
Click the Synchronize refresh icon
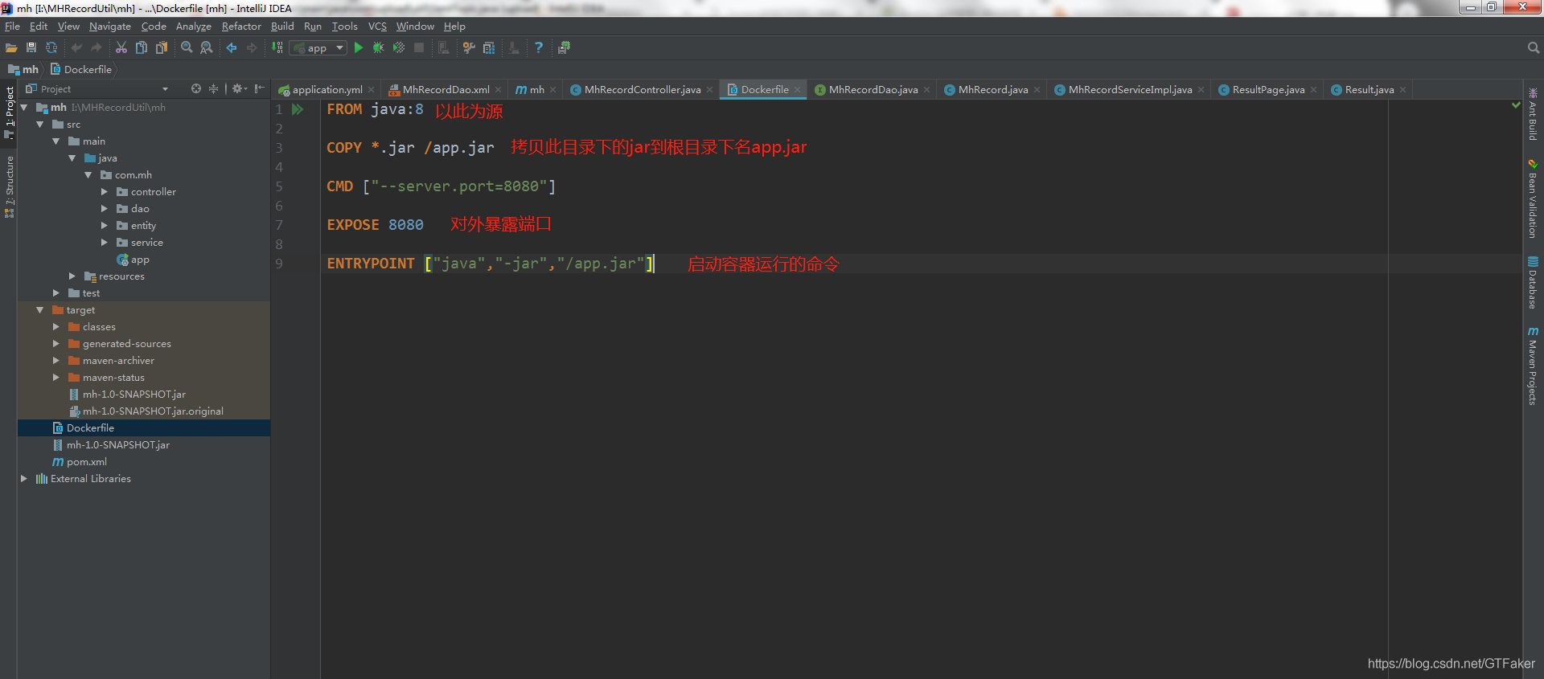pos(51,48)
